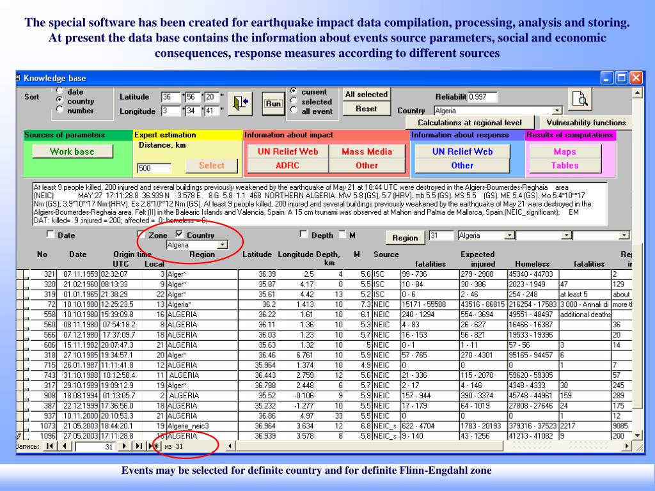Toggle the Zone filter checkbox
The height and width of the screenshot is (491, 655).
point(141,234)
